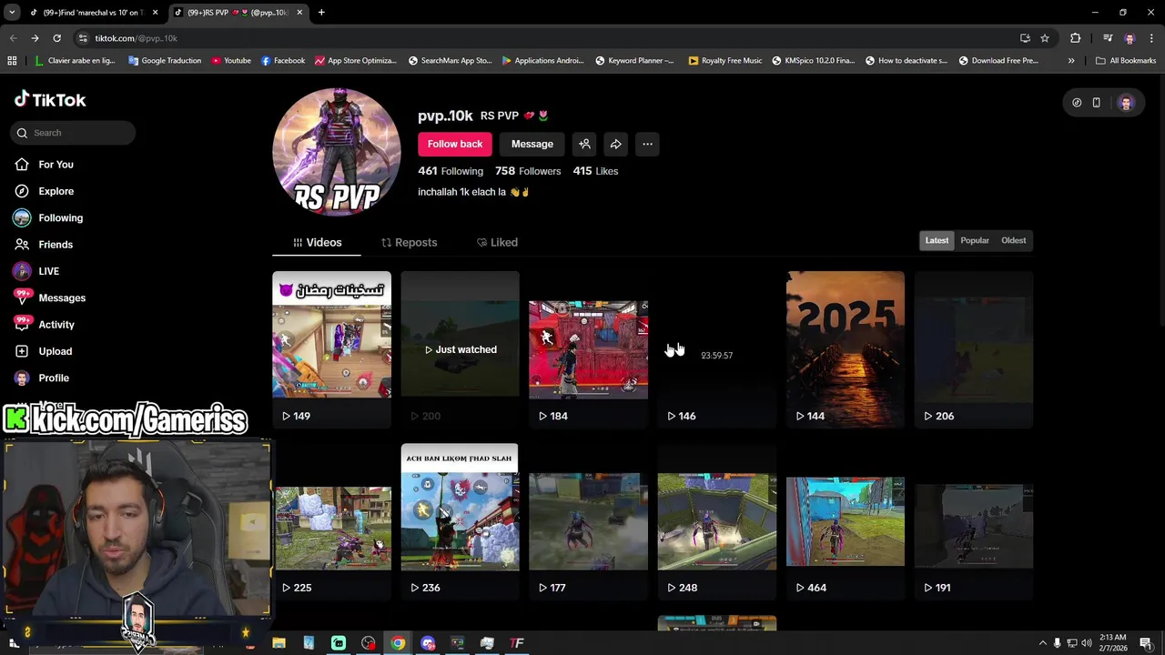
Task: Open the 2025 video with 144 views
Action: click(846, 349)
